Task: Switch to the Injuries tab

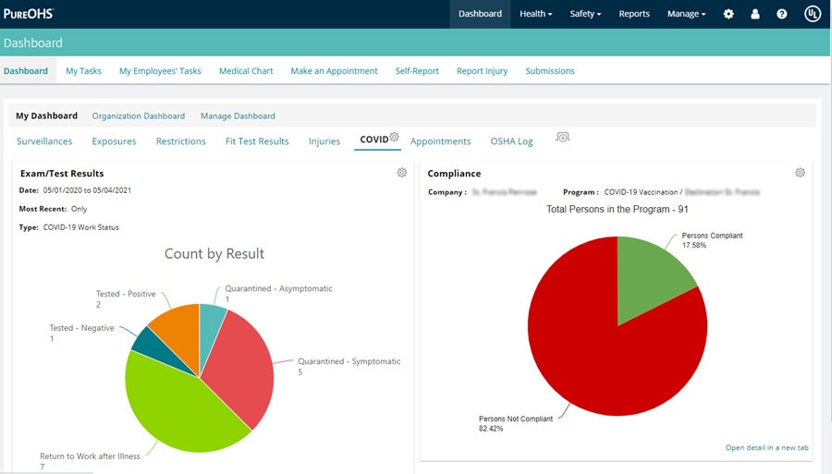Action: pyautogui.click(x=324, y=141)
